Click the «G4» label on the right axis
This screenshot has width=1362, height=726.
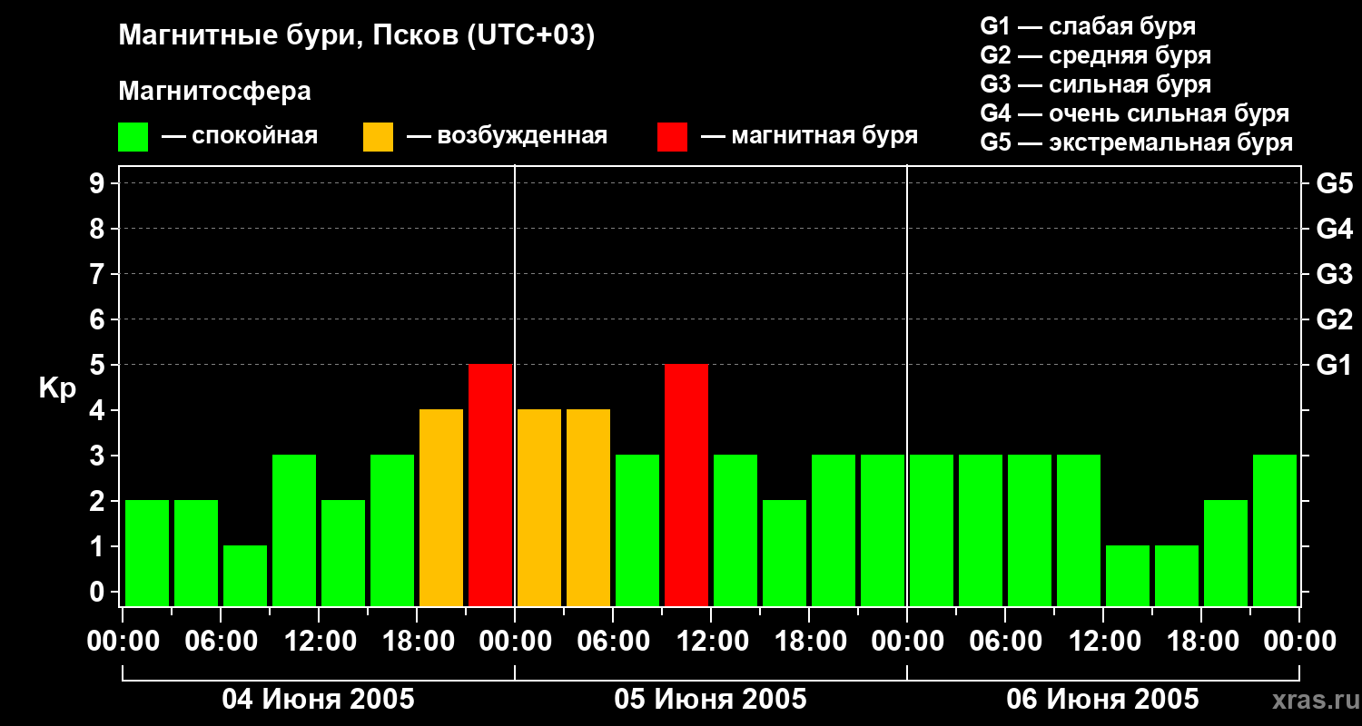tap(1335, 229)
